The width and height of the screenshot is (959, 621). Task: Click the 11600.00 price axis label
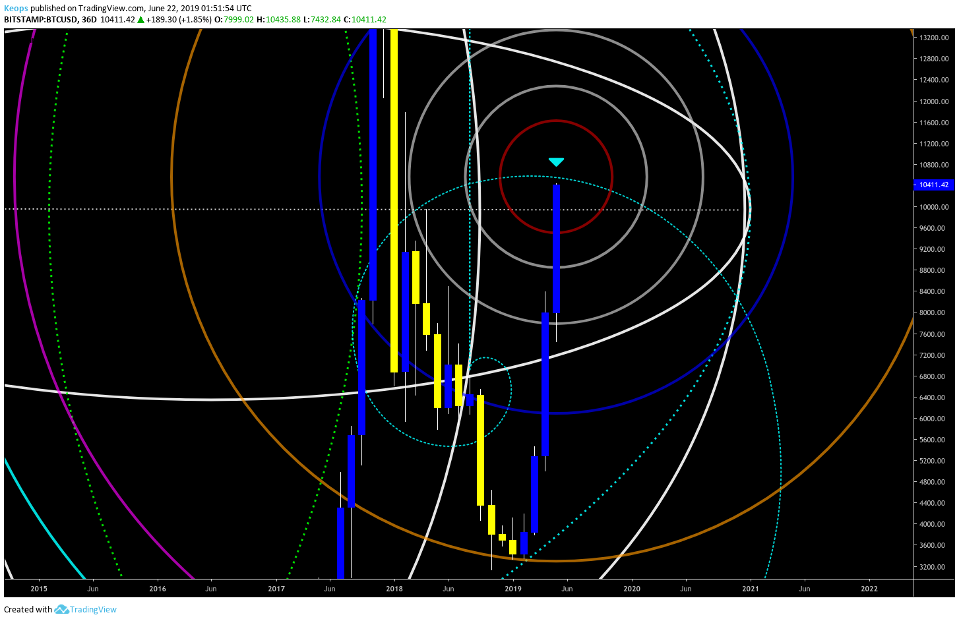coord(934,123)
